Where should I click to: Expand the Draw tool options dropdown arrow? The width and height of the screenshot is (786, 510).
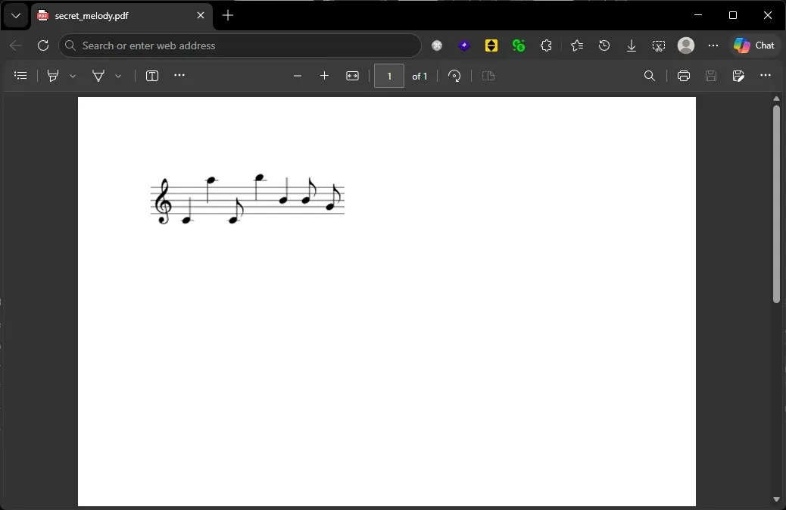click(x=118, y=76)
